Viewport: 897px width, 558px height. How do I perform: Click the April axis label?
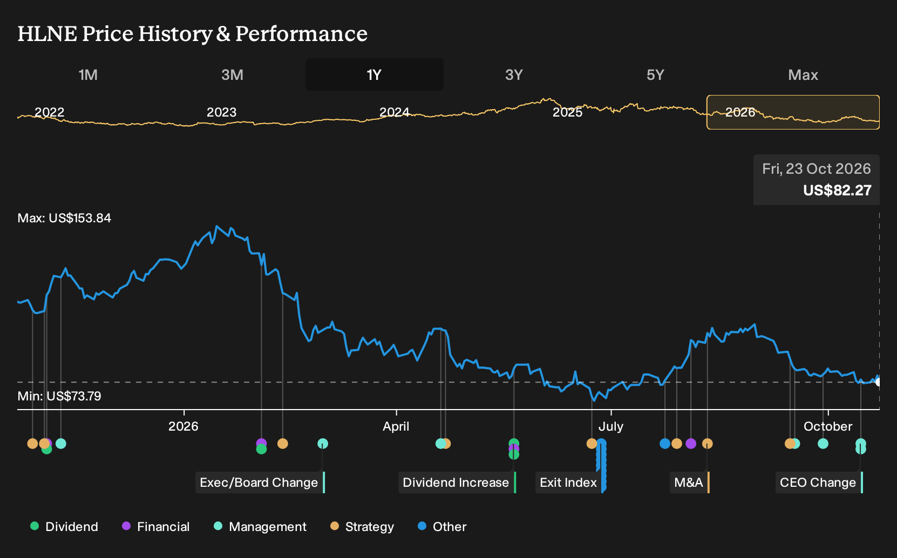point(396,426)
